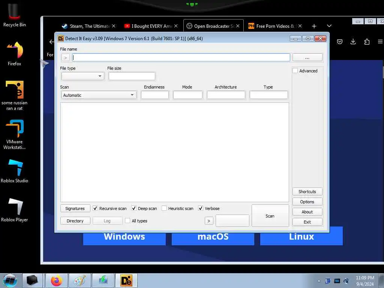Viewport: 384px width, 288px height.
Task: Close the Open Broadcaster tab
Action: tap(238, 26)
